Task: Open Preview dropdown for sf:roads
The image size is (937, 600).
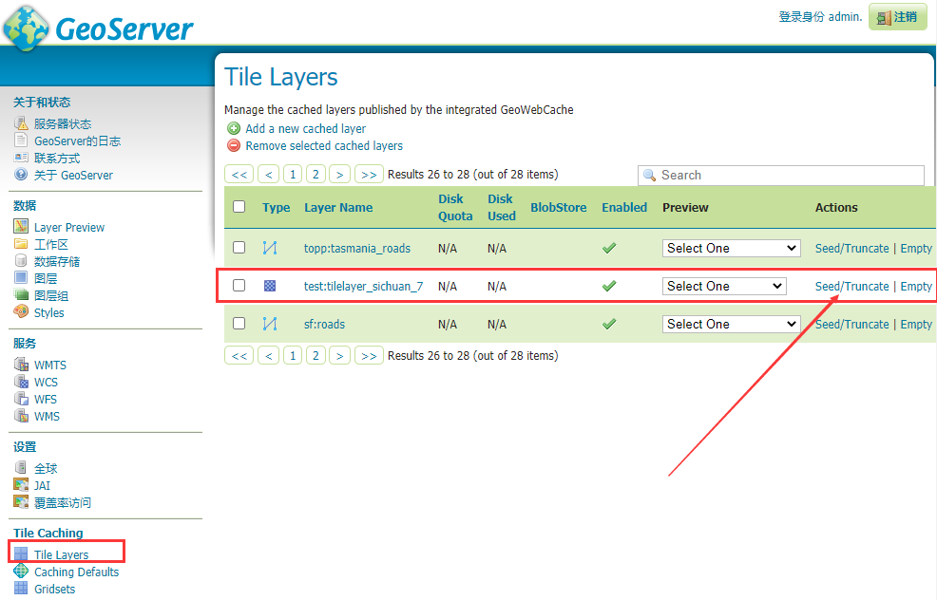Action: [732, 324]
